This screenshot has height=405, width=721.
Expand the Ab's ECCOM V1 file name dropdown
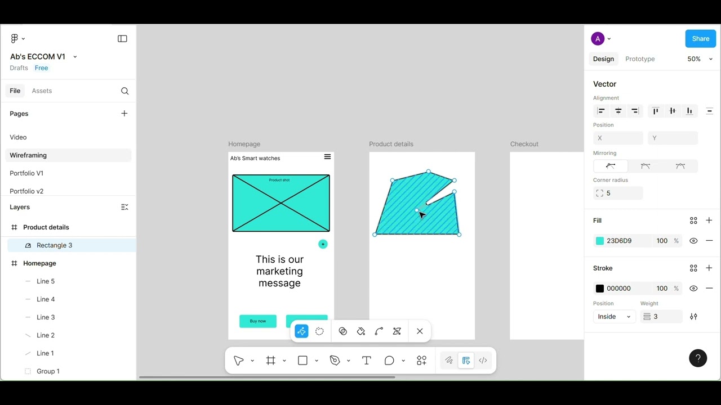pyautogui.click(x=75, y=57)
